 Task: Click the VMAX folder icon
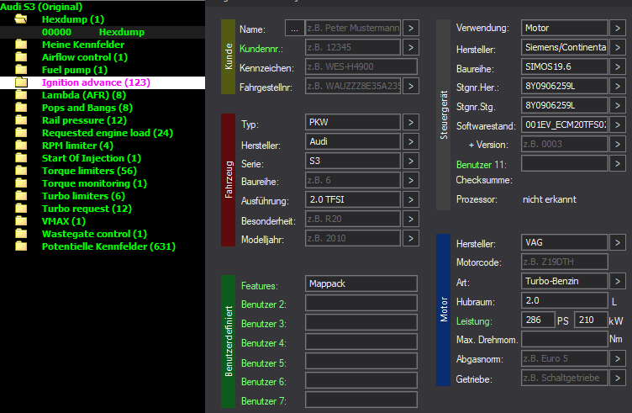21,221
